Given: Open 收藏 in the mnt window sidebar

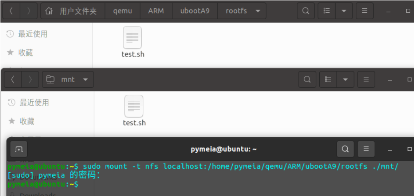Looking at the screenshot, I should point(21,121).
